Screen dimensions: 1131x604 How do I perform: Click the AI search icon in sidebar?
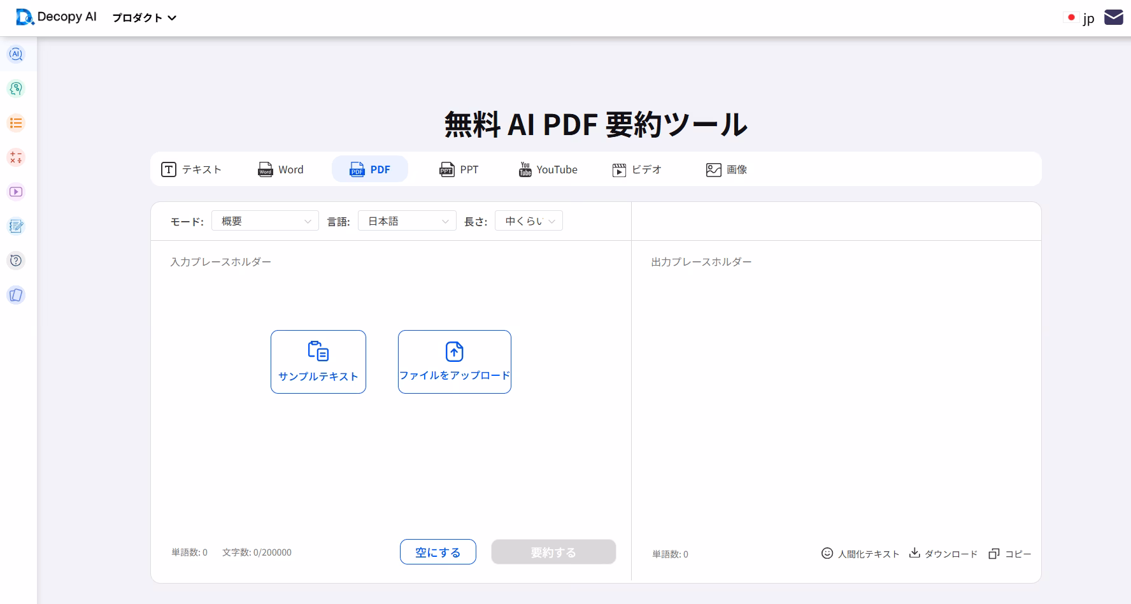[x=16, y=54]
